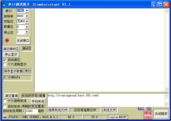This screenshot has height=121, width=171.
Task: Open the 串口 COM2 port dropdown
Action: pos(27,11)
